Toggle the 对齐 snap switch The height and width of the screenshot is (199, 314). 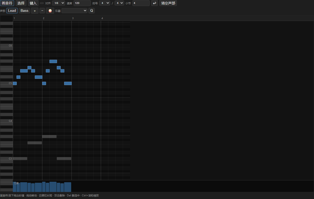click(42, 3)
